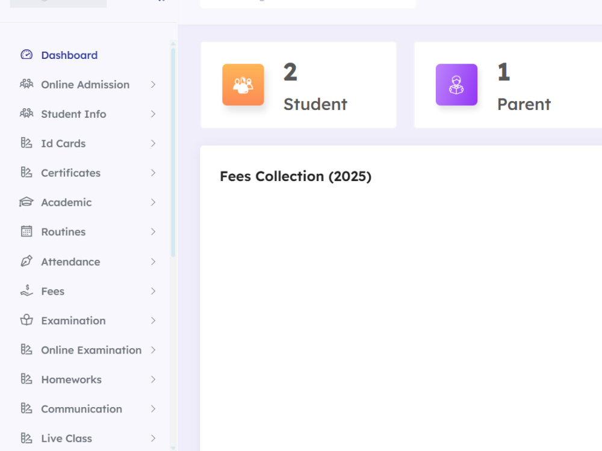
Task: Click the sidebar scroll down arrow
Action: pyautogui.click(x=173, y=447)
